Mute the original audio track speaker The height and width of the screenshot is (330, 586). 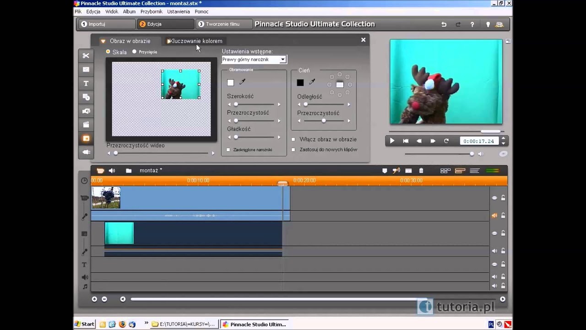coord(494,215)
